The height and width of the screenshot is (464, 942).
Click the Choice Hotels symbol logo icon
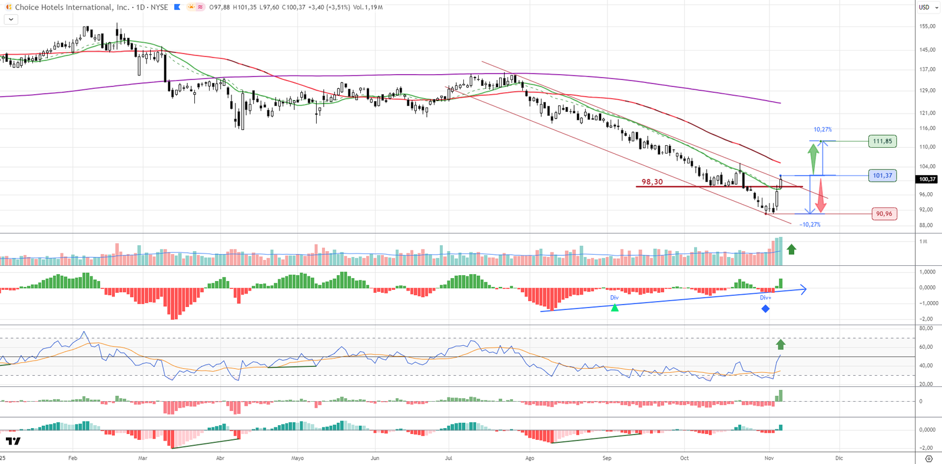8,7
